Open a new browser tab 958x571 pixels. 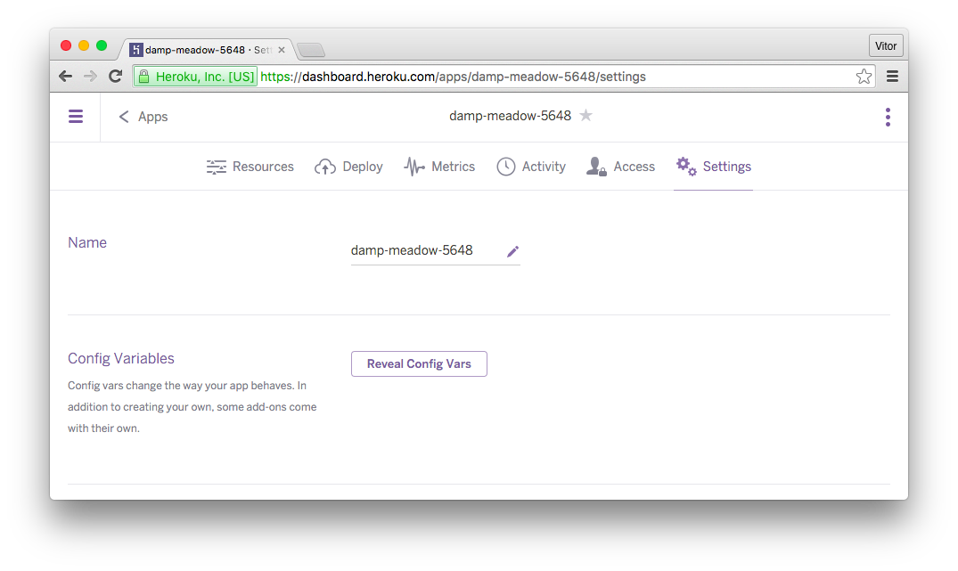pos(311,50)
